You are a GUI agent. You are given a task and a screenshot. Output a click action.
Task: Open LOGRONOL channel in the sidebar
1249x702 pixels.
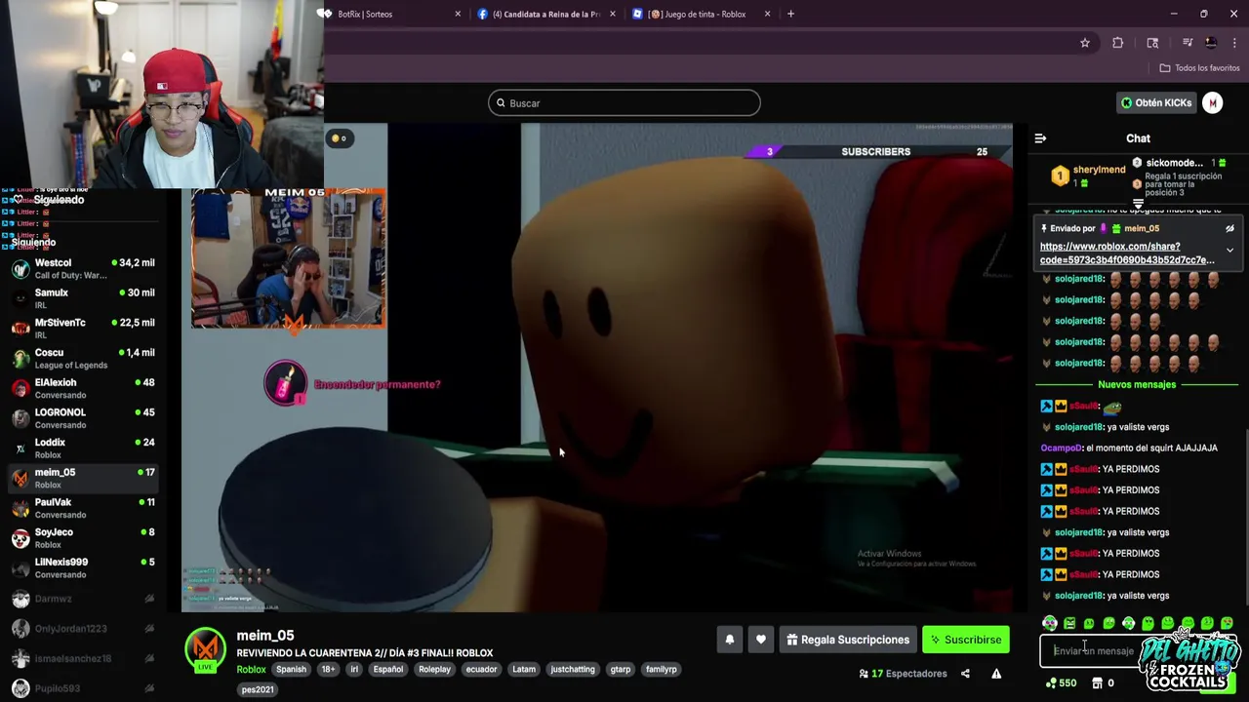83,418
